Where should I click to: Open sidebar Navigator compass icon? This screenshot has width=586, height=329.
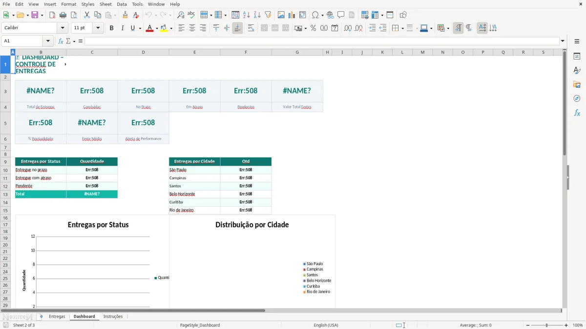(577, 98)
